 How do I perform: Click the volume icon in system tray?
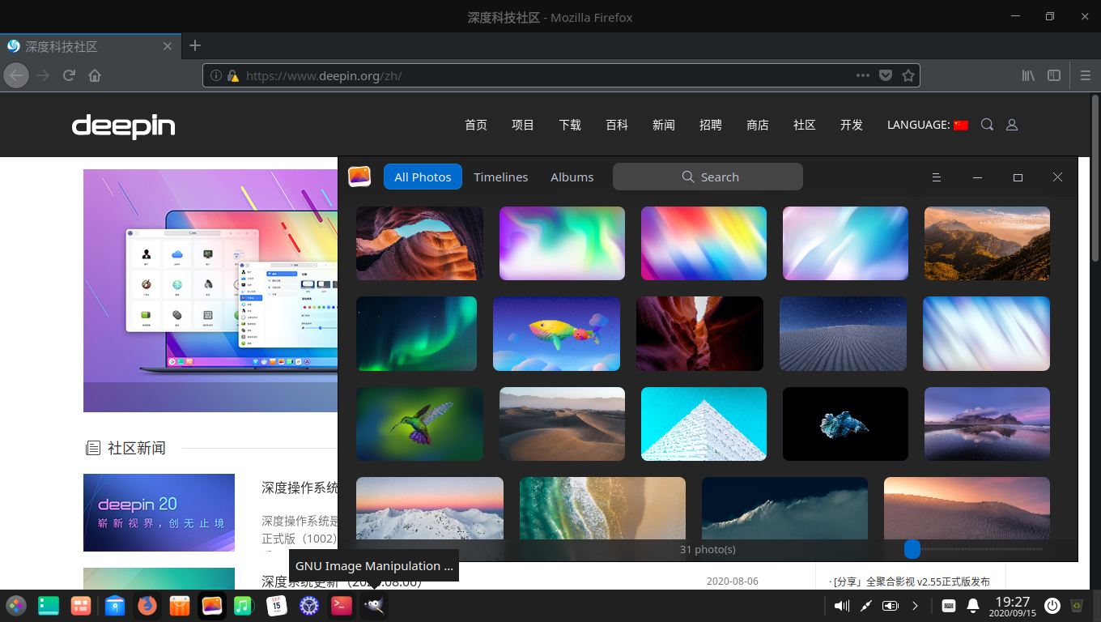(x=842, y=605)
